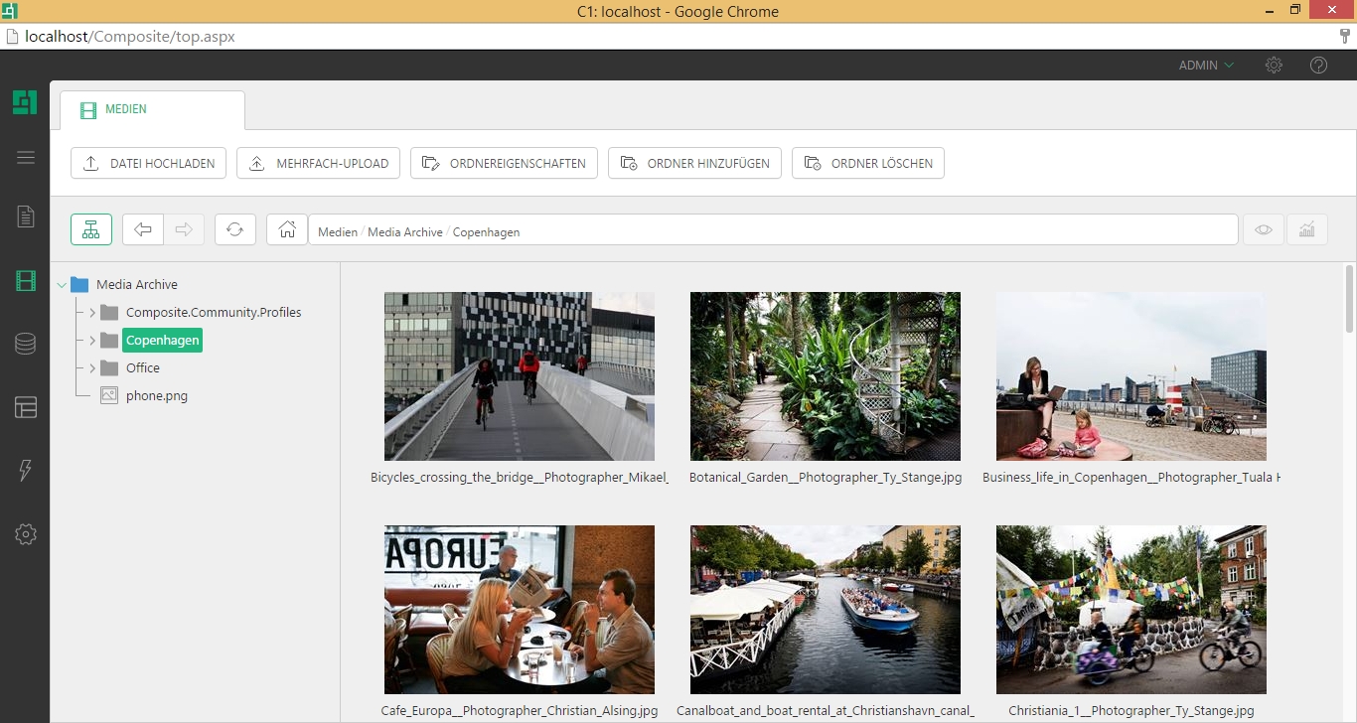Open the ADMIN user dropdown
The image size is (1357, 723).
point(1206,66)
